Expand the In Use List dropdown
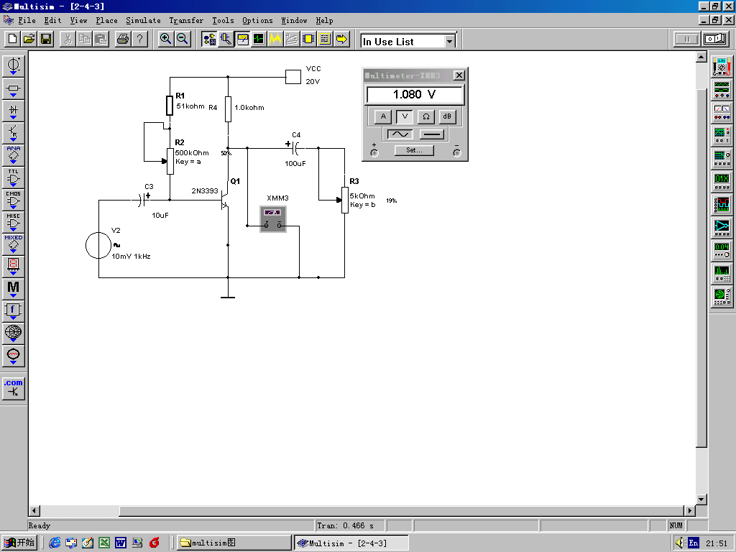 450,41
